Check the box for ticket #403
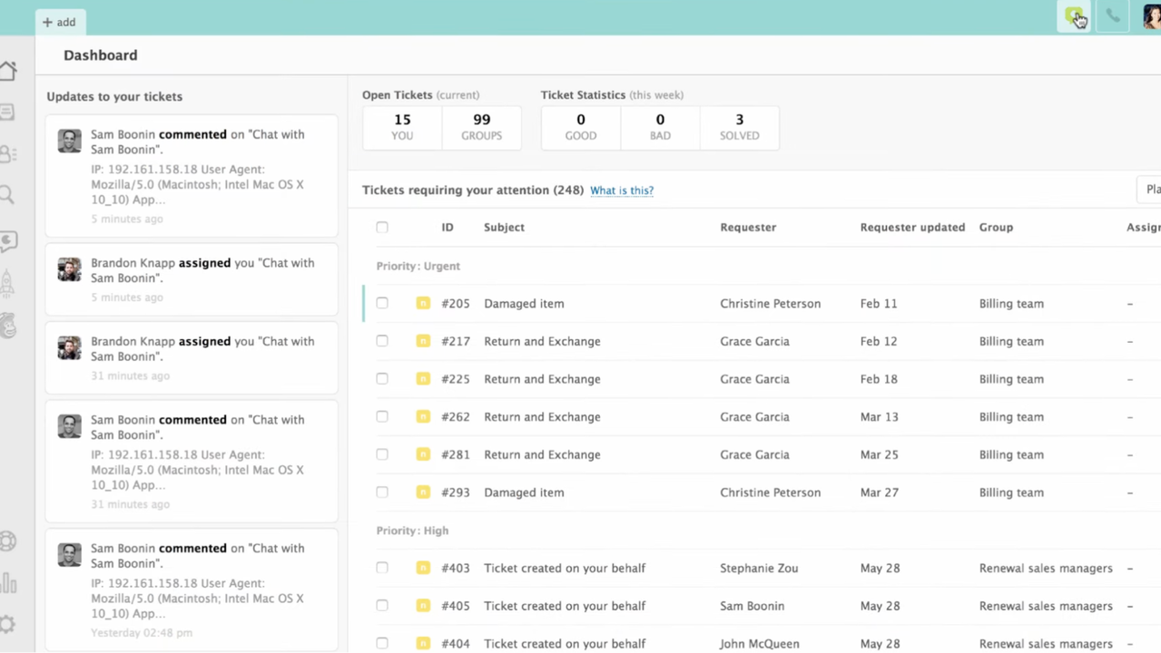 pyautogui.click(x=382, y=569)
